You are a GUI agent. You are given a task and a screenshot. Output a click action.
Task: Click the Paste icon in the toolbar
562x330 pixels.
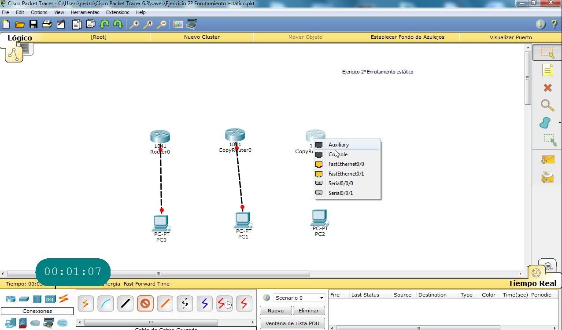click(91, 24)
